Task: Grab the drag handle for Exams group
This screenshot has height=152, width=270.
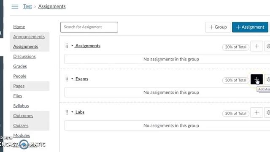Action: [x=67, y=79]
